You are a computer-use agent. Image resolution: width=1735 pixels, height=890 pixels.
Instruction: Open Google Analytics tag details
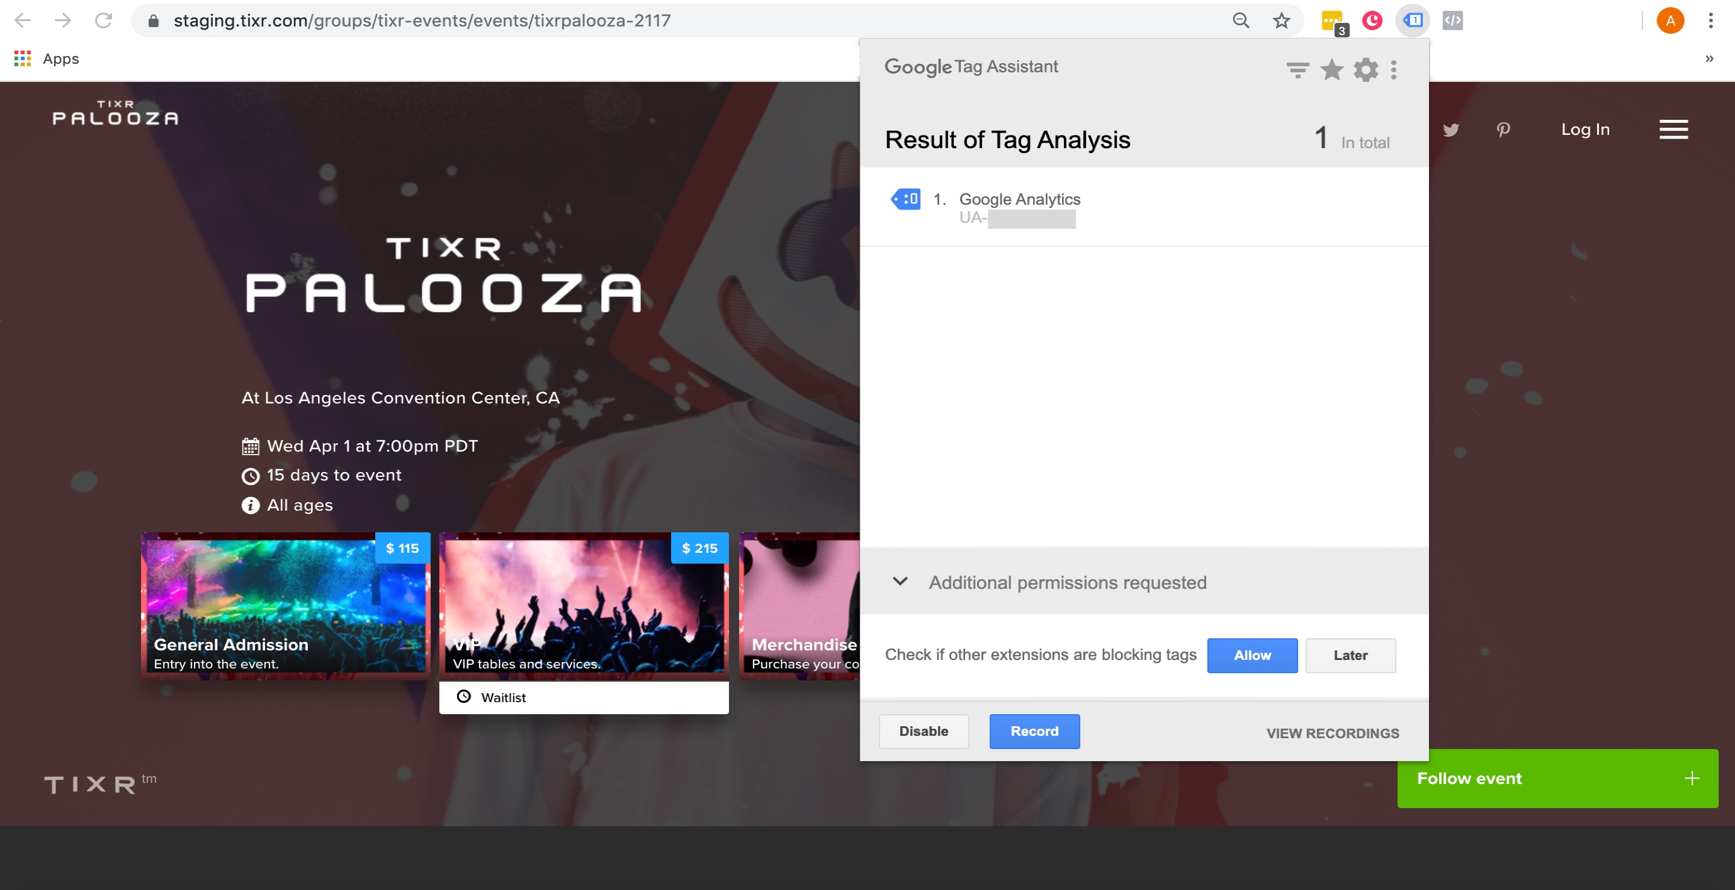pyautogui.click(x=1143, y=207)
